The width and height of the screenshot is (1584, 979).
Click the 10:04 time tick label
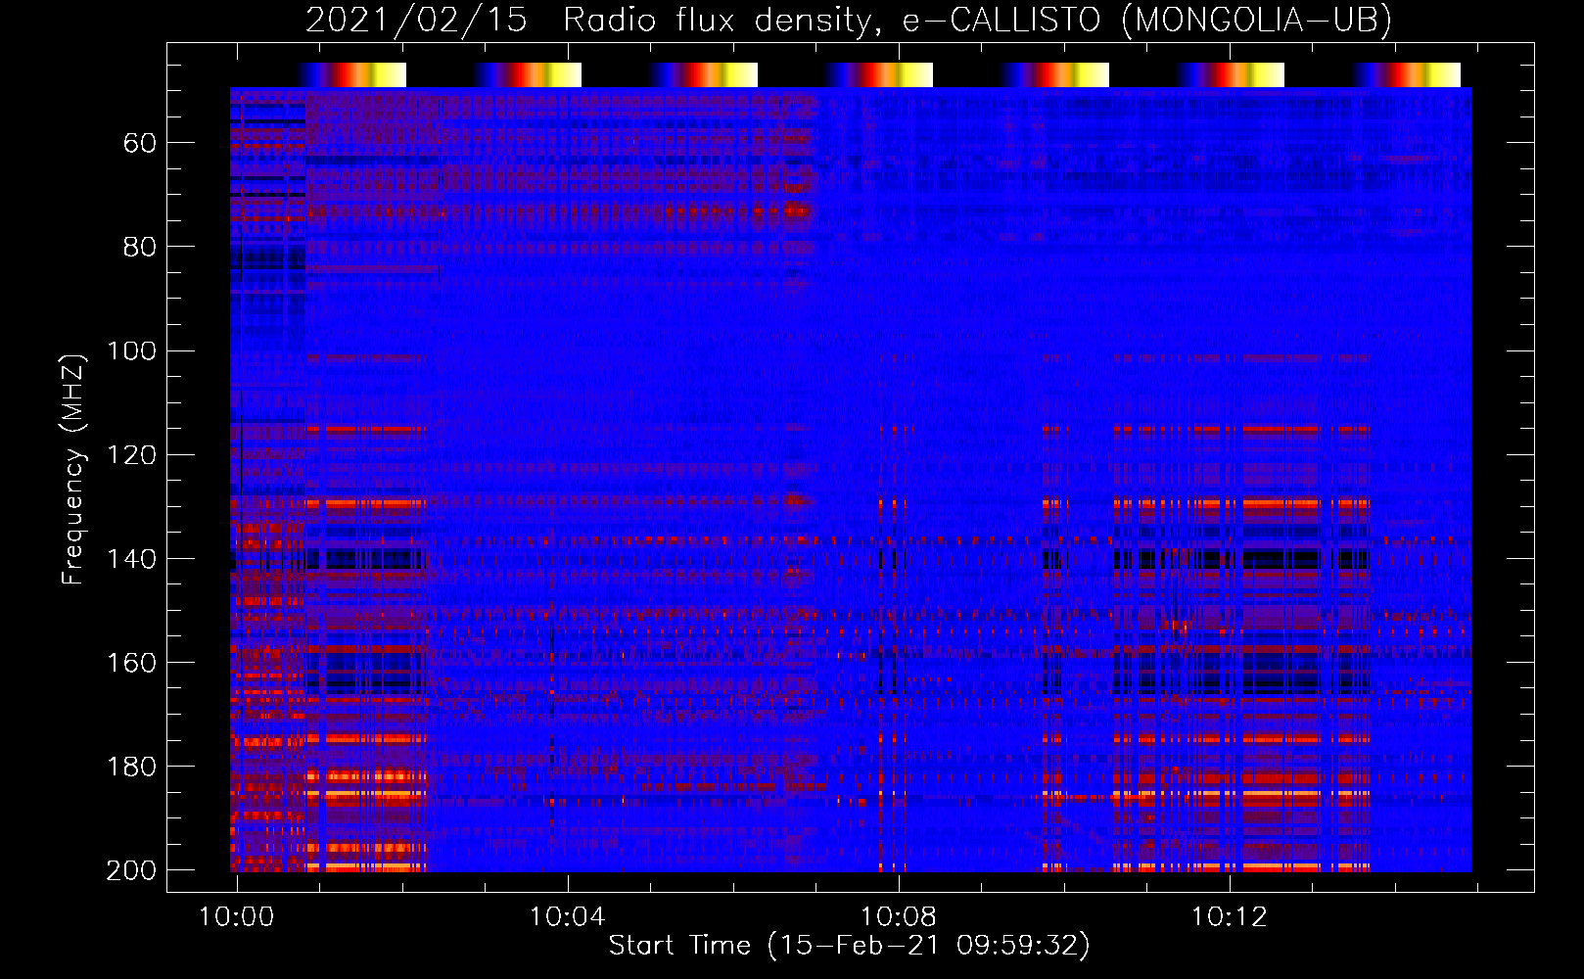pyautogui.click(x=568, y=917)
